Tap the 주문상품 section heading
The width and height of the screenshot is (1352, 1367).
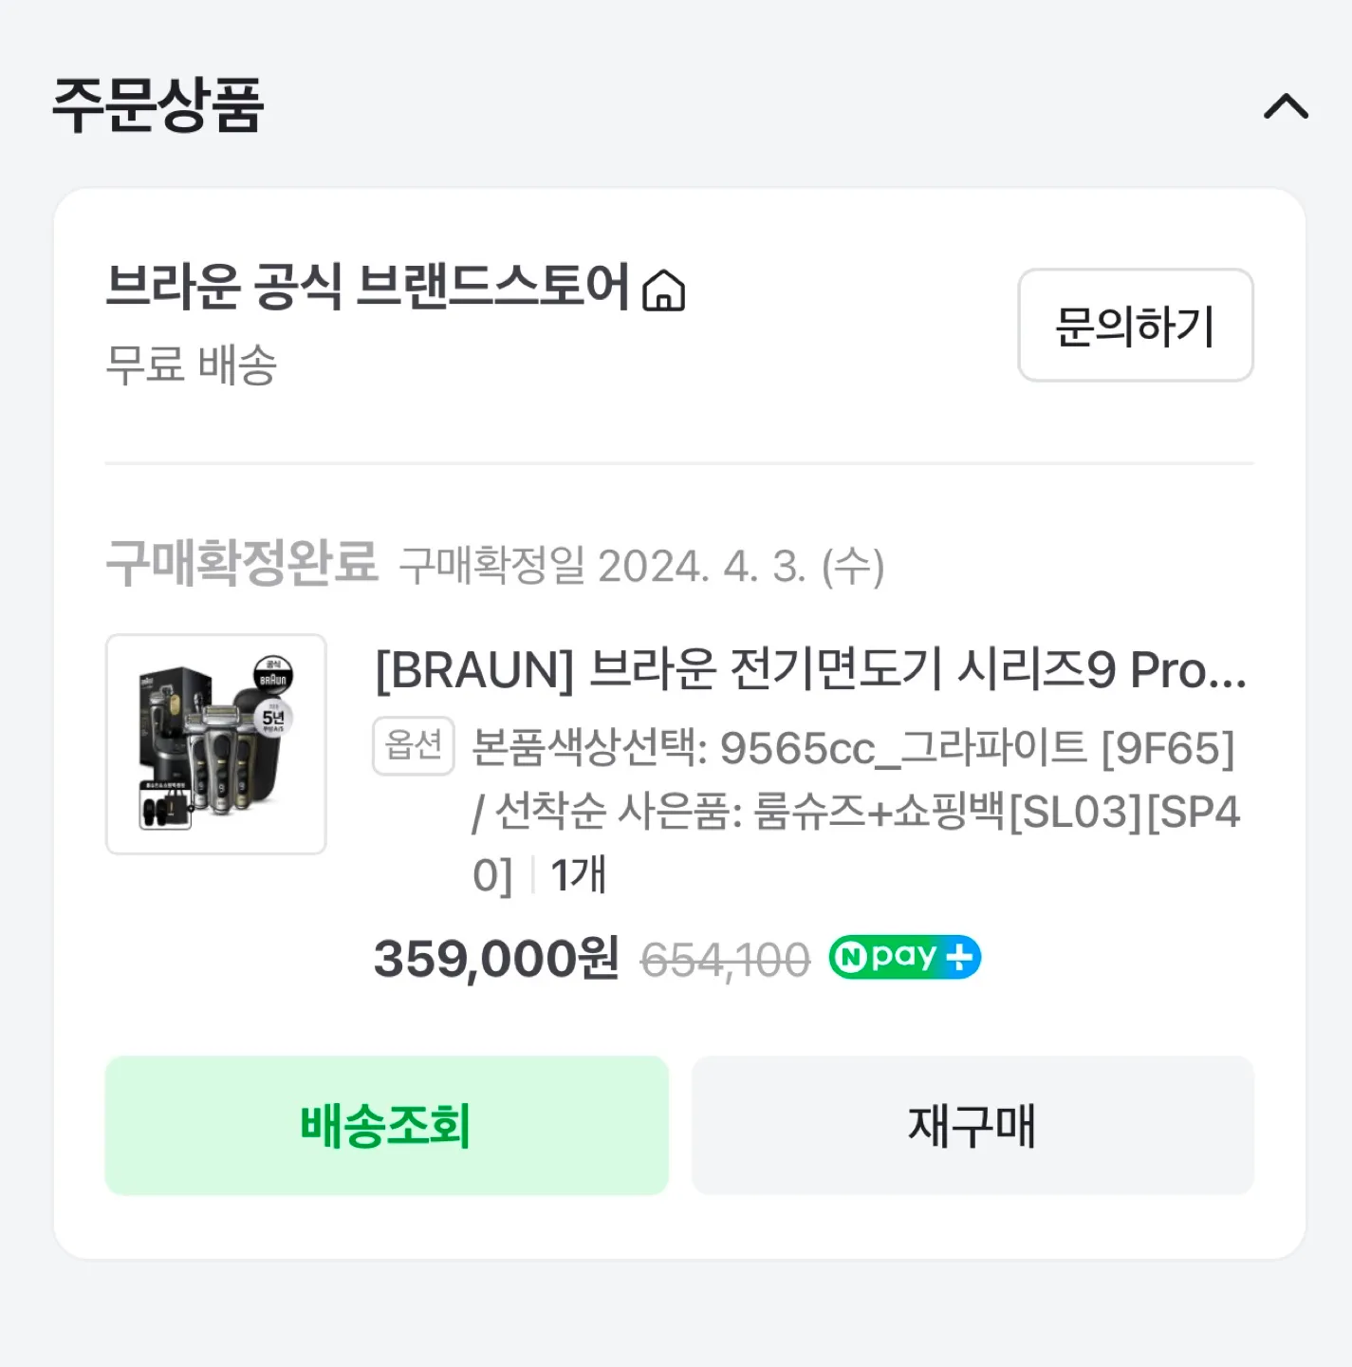click(157, 105)
